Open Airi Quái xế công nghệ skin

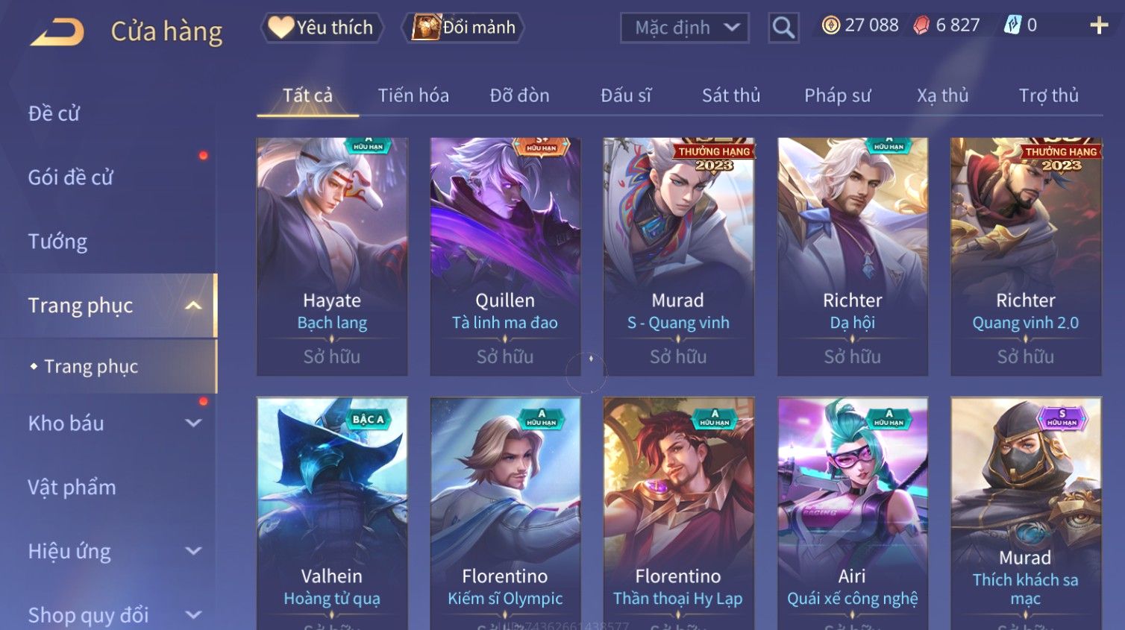(853, 513)
